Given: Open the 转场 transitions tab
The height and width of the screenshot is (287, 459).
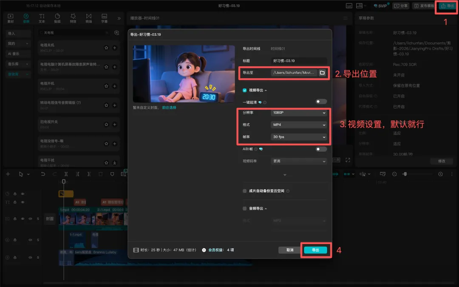Looking at the screenshot, I should (x=89, y=18).
